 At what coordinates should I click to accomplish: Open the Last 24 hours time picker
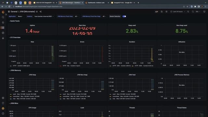tap(178, 12)
